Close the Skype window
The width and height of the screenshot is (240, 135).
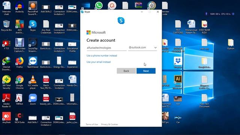158,12
